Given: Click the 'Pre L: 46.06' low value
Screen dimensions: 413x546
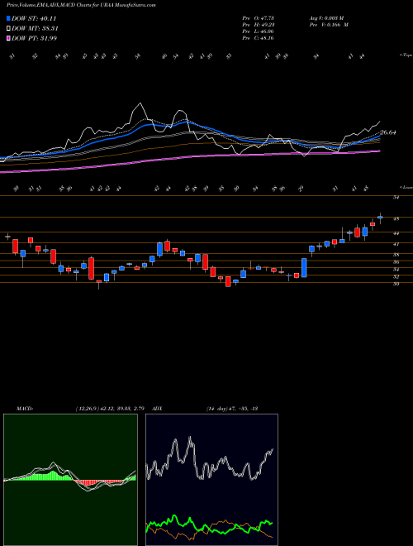Looking at the screenshot, I should 259,31.
